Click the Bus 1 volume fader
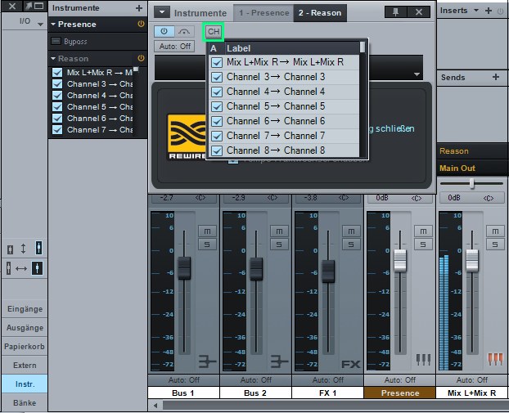Screen dimensions: 509x413 point(184,268)
